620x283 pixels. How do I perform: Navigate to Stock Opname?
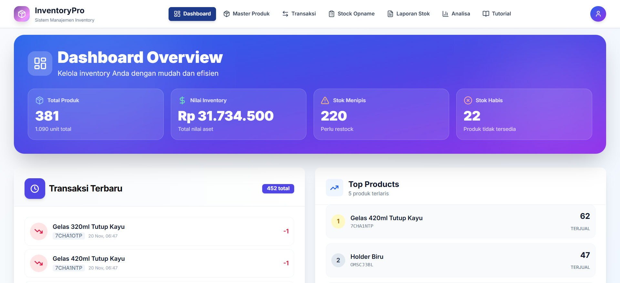coord(352,14)
